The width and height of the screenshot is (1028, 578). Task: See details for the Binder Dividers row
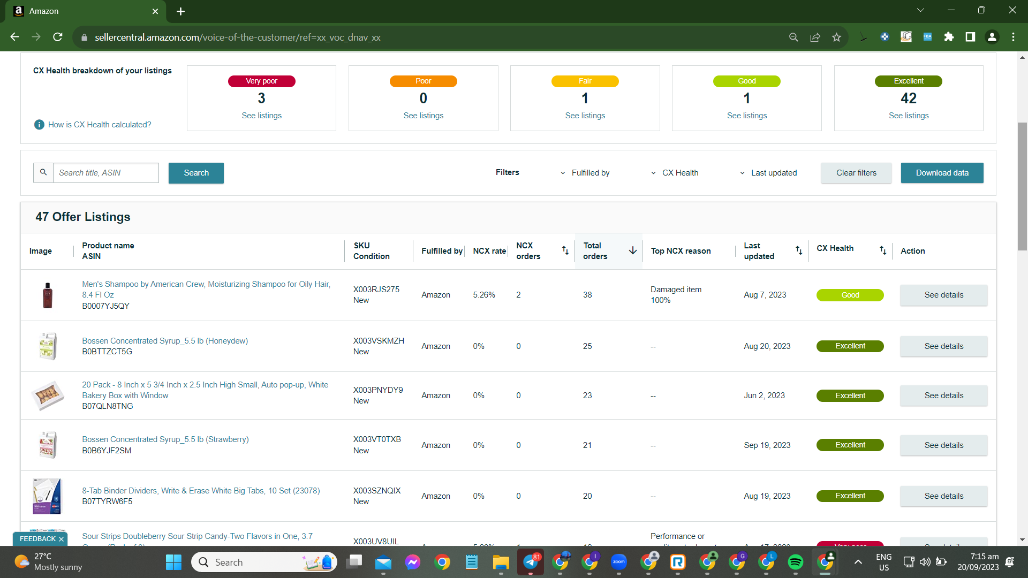tap(943, 496)
